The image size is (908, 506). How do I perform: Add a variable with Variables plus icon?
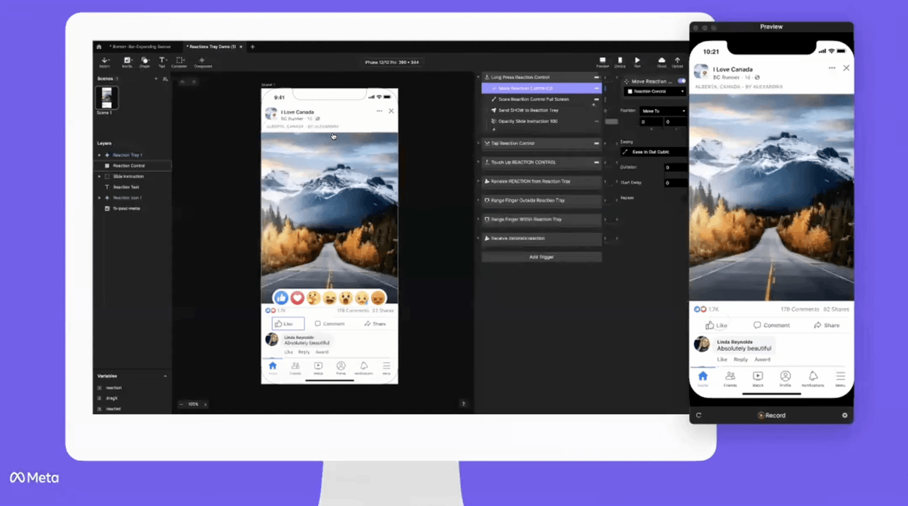pyautogui.click(x=165, y=376)
